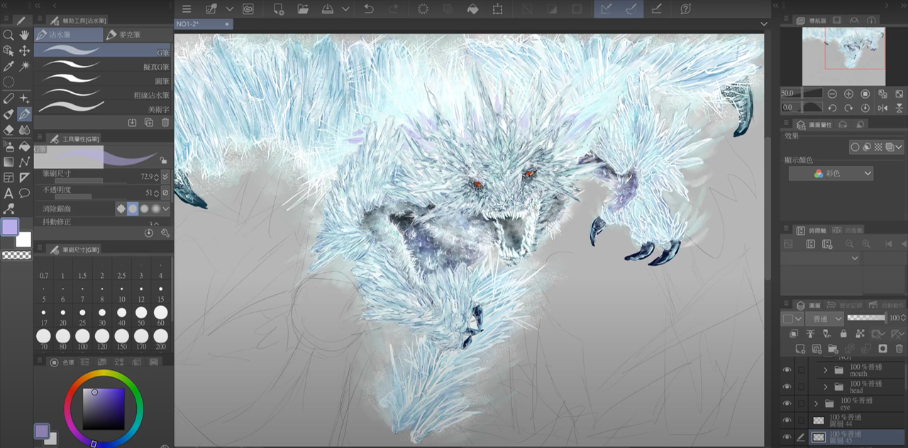The image size is (908, 448).
Task: Click the Fill bucket toolbar icon
Action: coord(472,9)
